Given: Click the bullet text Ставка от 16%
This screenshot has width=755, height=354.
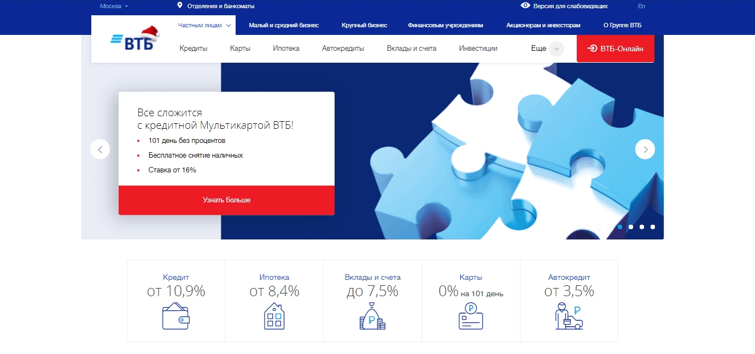Looking at the screenshot, I should click(172, 170).
